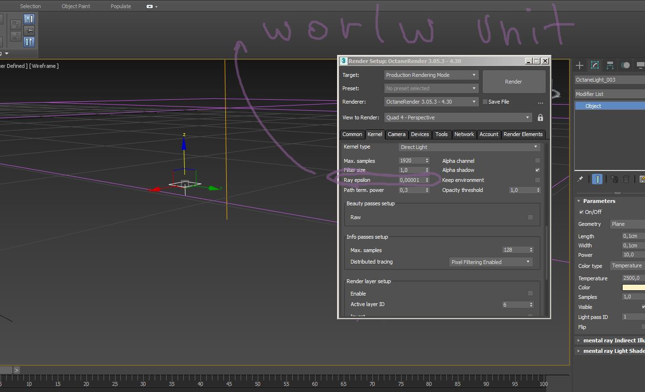Open the Renderer dropdown
Viewport: 645px width, 392px height.
pos(431,102)
